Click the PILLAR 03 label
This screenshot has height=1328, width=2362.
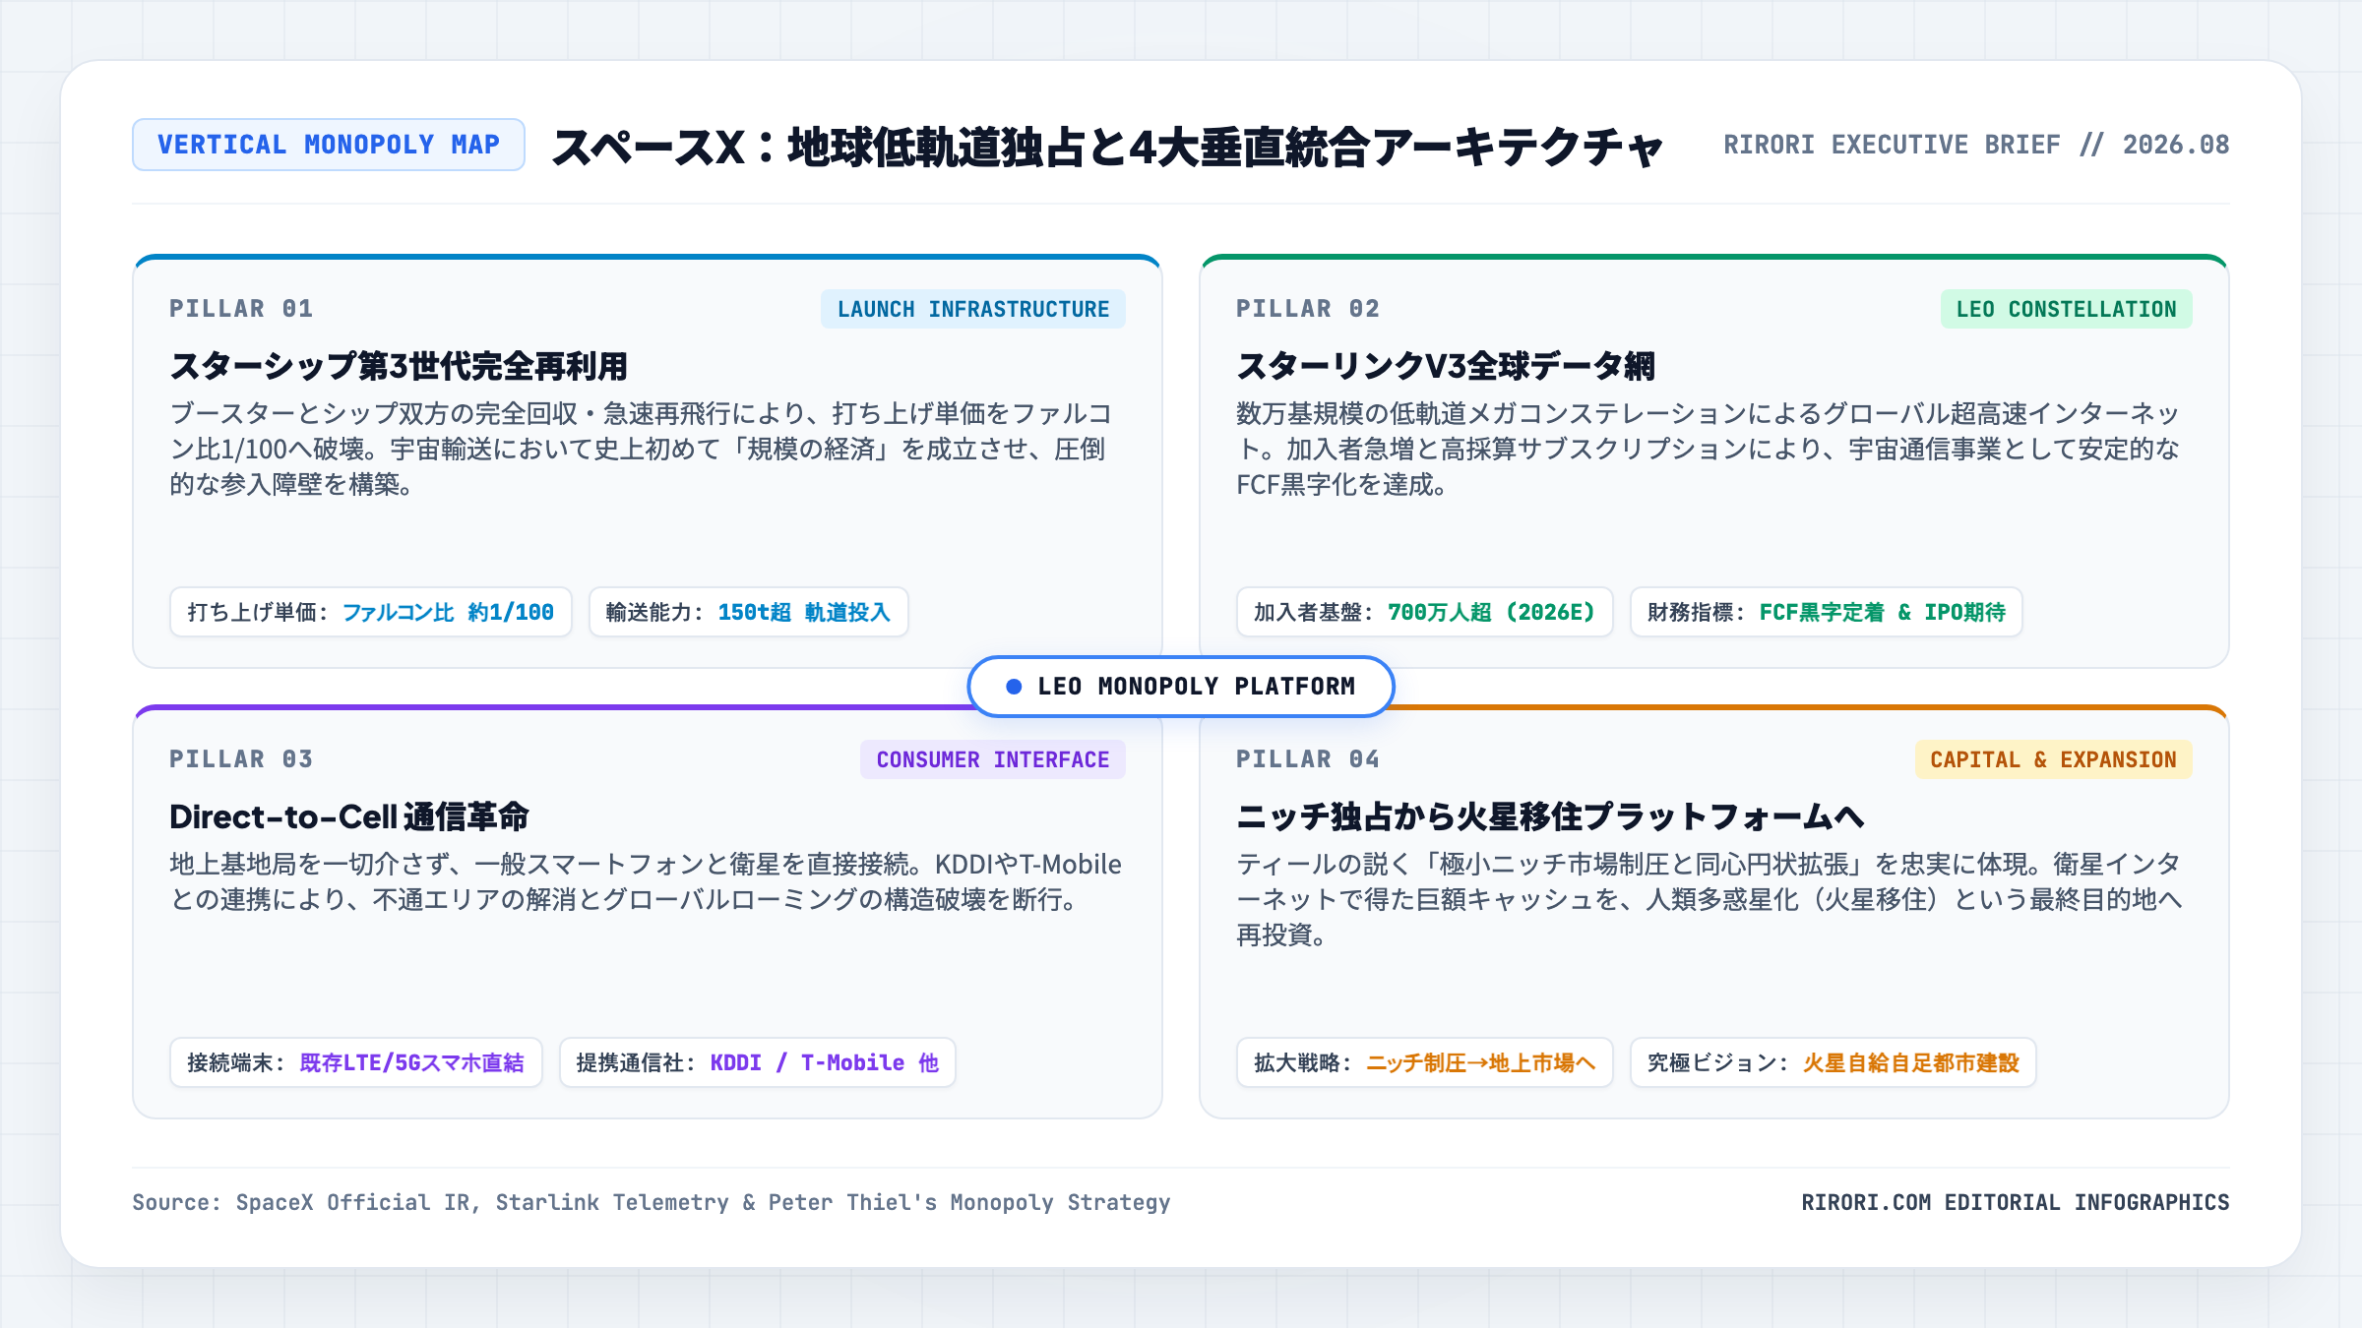point(241,759)
